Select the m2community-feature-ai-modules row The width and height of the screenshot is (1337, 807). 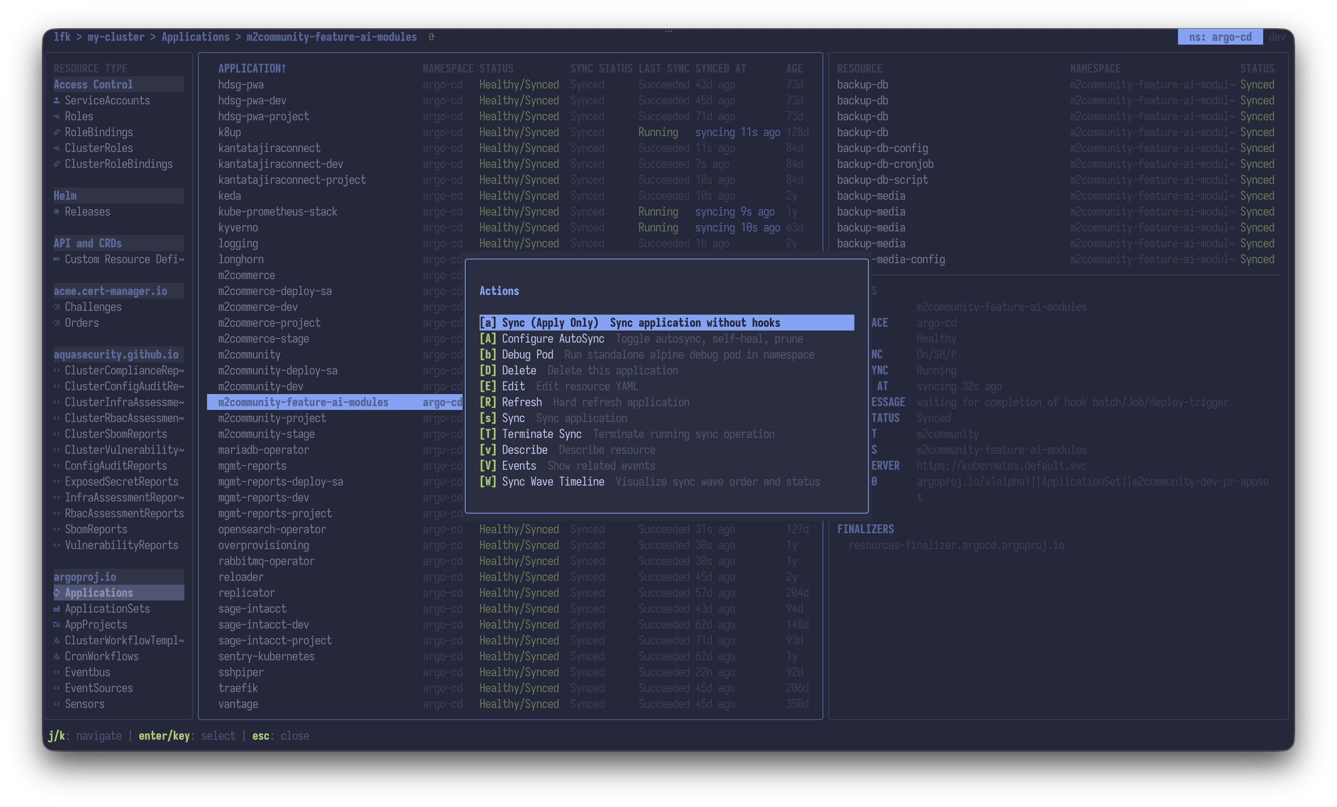pyautogui.click(x=335, y=402)
